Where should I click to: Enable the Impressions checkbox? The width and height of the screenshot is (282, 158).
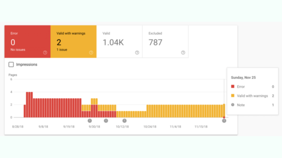(x=11, y=64)
